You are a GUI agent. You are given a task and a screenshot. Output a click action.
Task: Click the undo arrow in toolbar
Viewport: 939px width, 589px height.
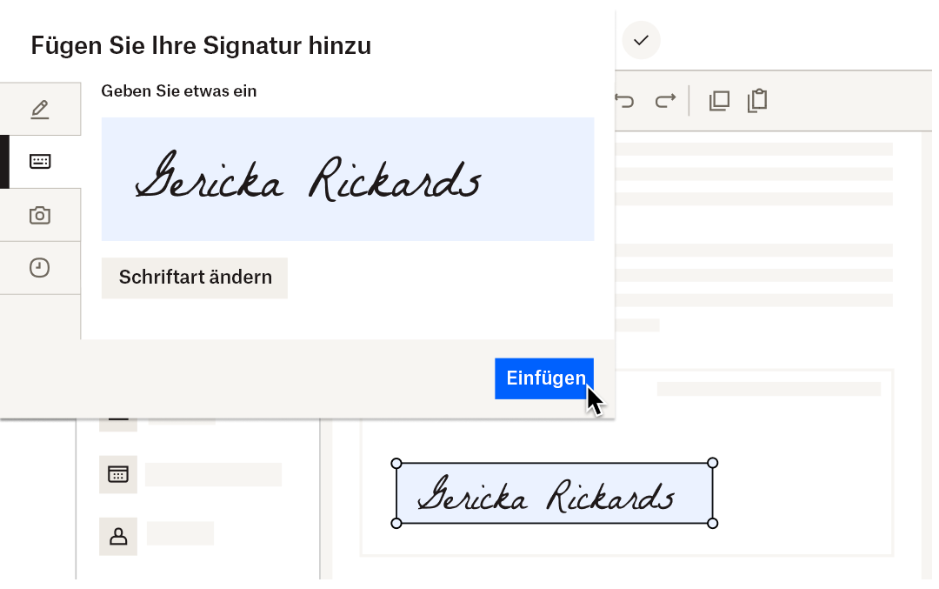click(624, 101)
